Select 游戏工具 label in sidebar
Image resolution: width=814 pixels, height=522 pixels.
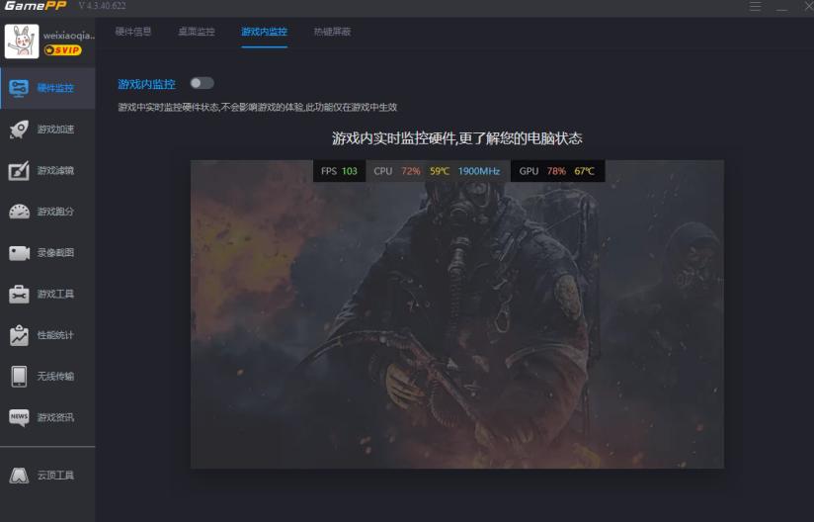[x=55, y=294]
